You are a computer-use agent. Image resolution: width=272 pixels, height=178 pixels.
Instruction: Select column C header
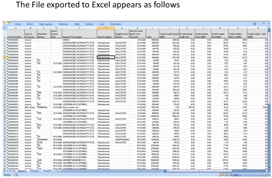click(44, 28)
